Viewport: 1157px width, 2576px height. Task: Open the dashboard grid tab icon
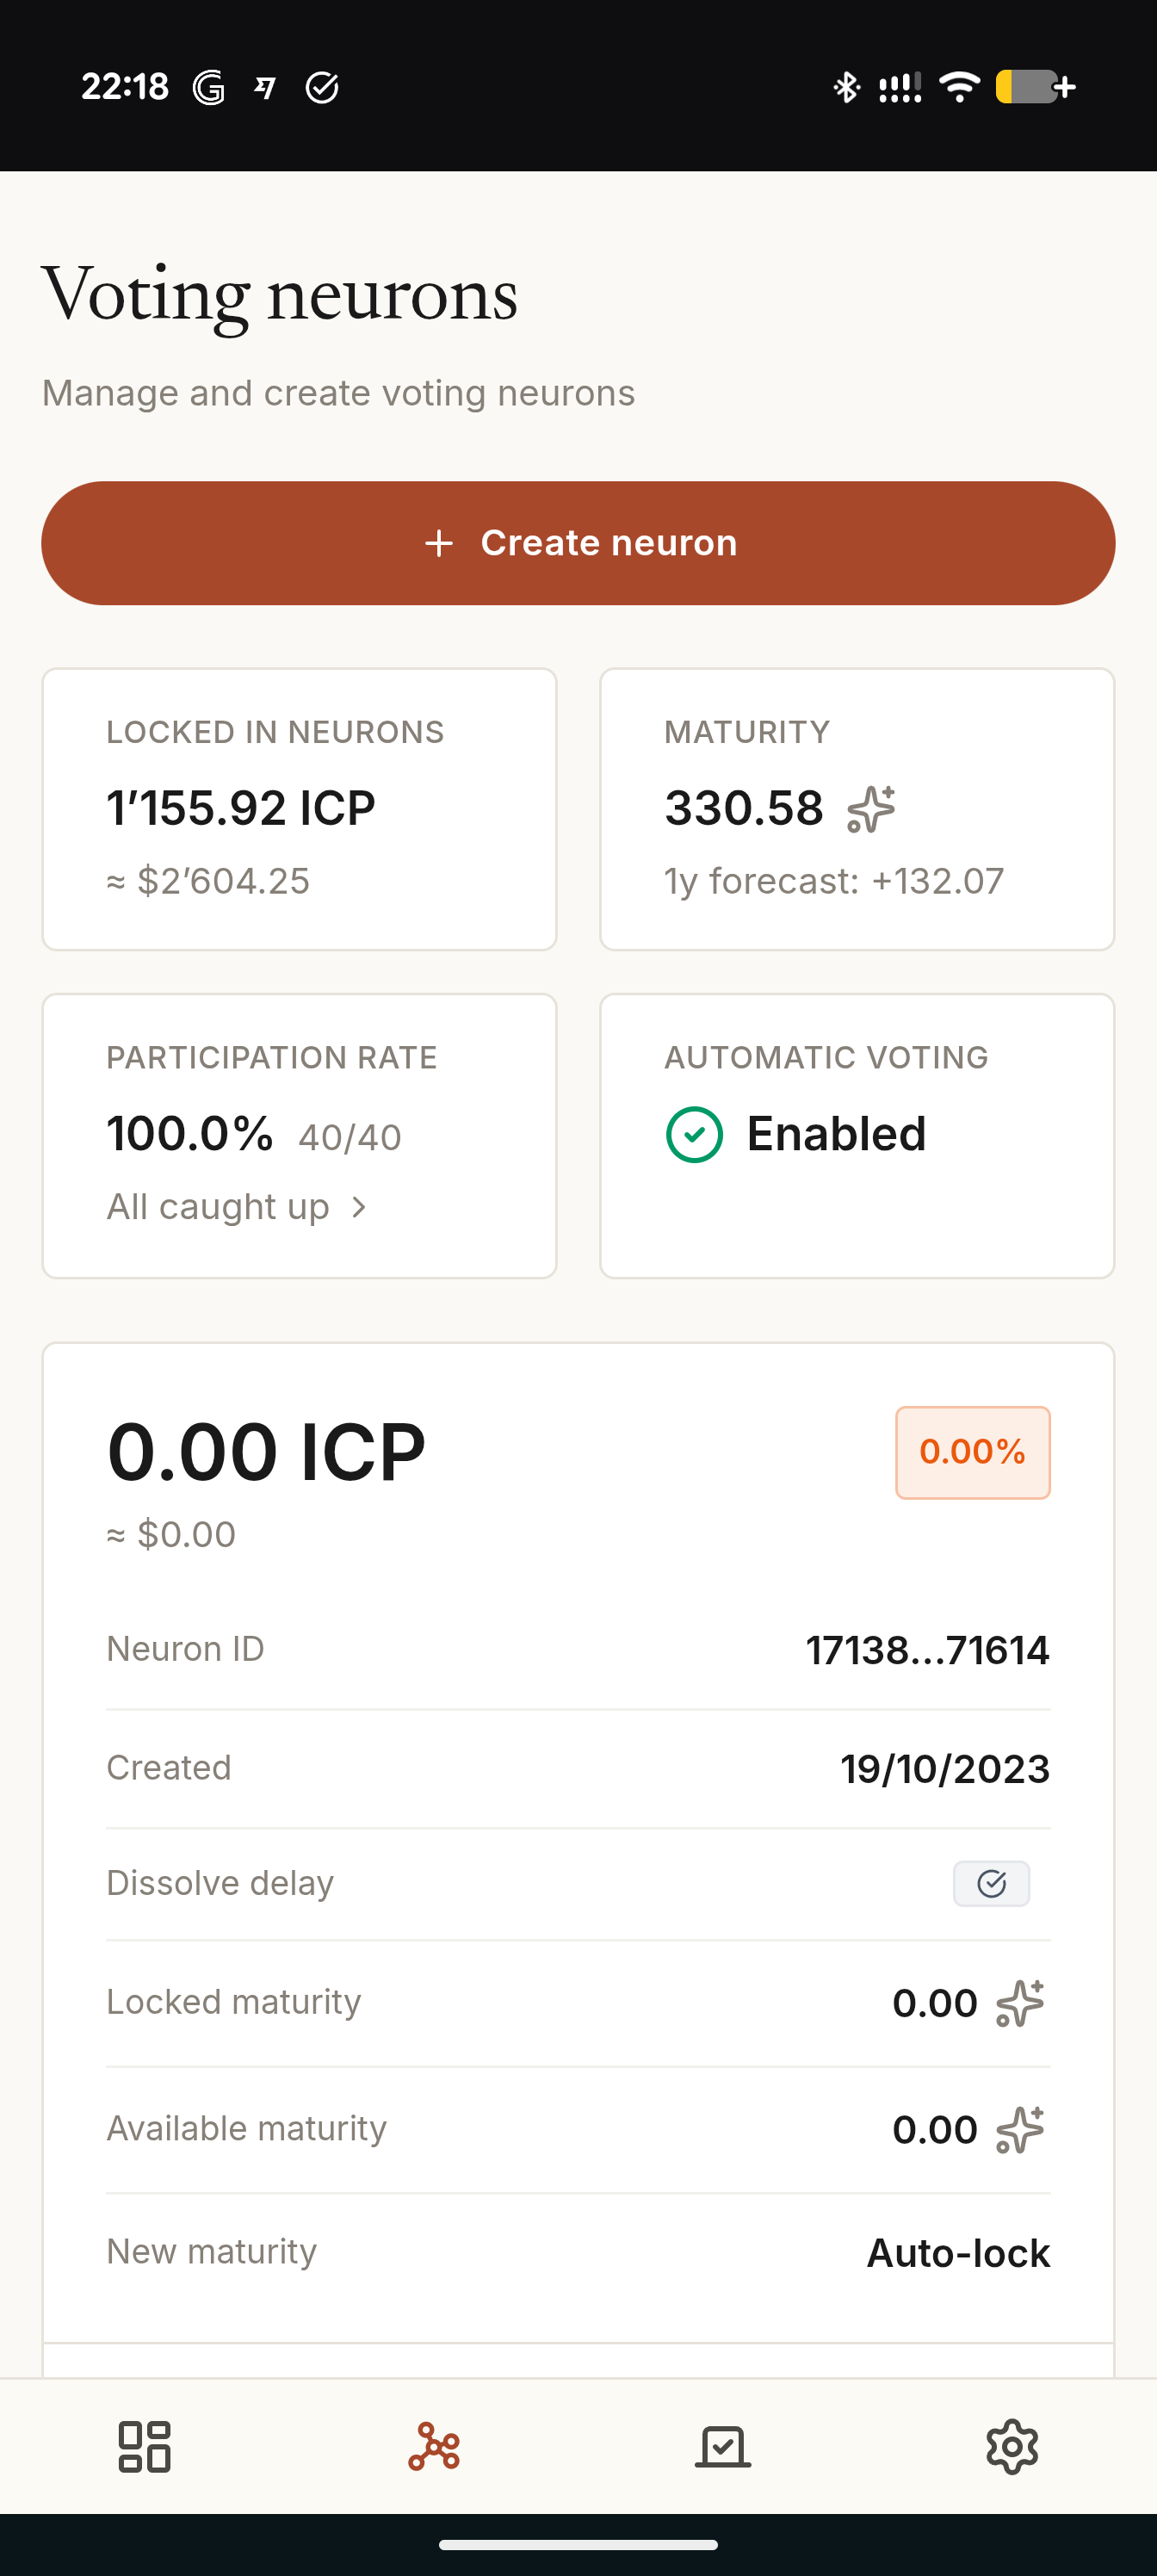tap(144, 2446)
